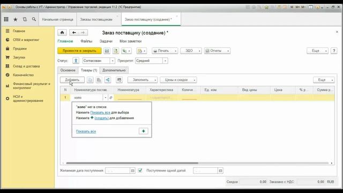Select the Товары (1) tab

point(89,70)
